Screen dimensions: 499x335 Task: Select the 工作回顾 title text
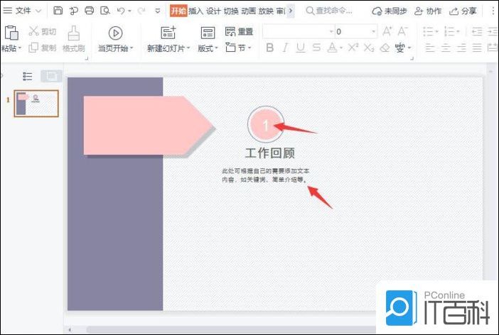tap(270, 153)
